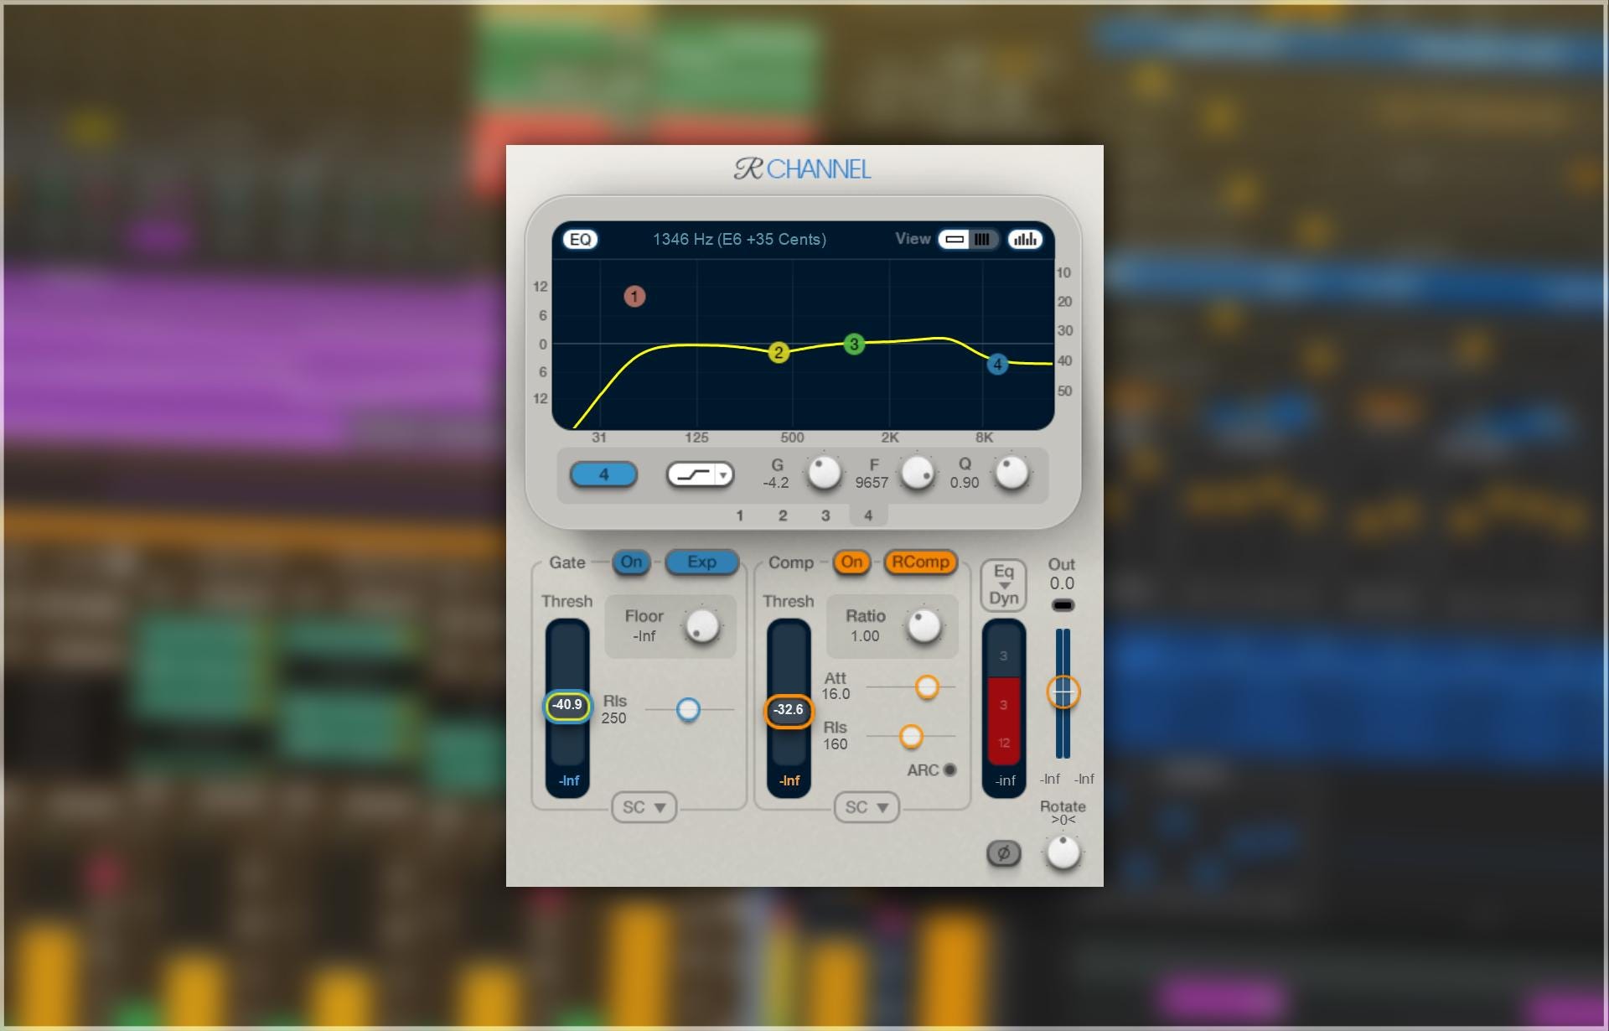The image size is (1609, 1031).
Task: Click the Eq Dyn order switch
Action: tap(1004, 585)
